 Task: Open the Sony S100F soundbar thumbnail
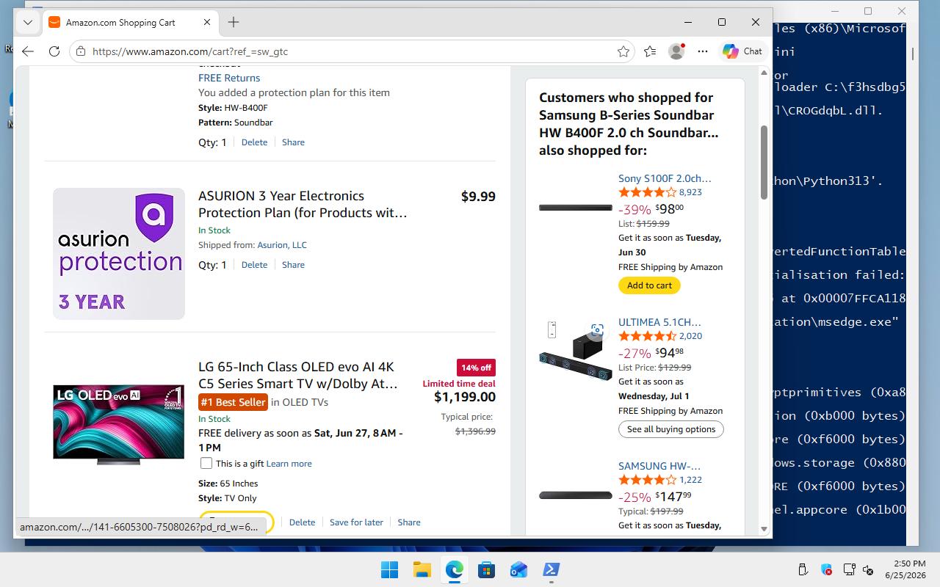pos(576,208)
